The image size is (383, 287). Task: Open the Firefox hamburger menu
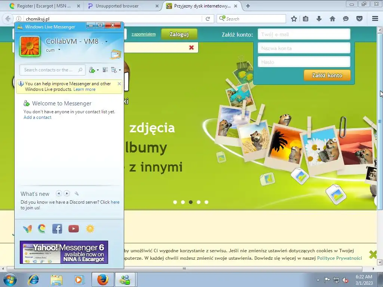375,19
